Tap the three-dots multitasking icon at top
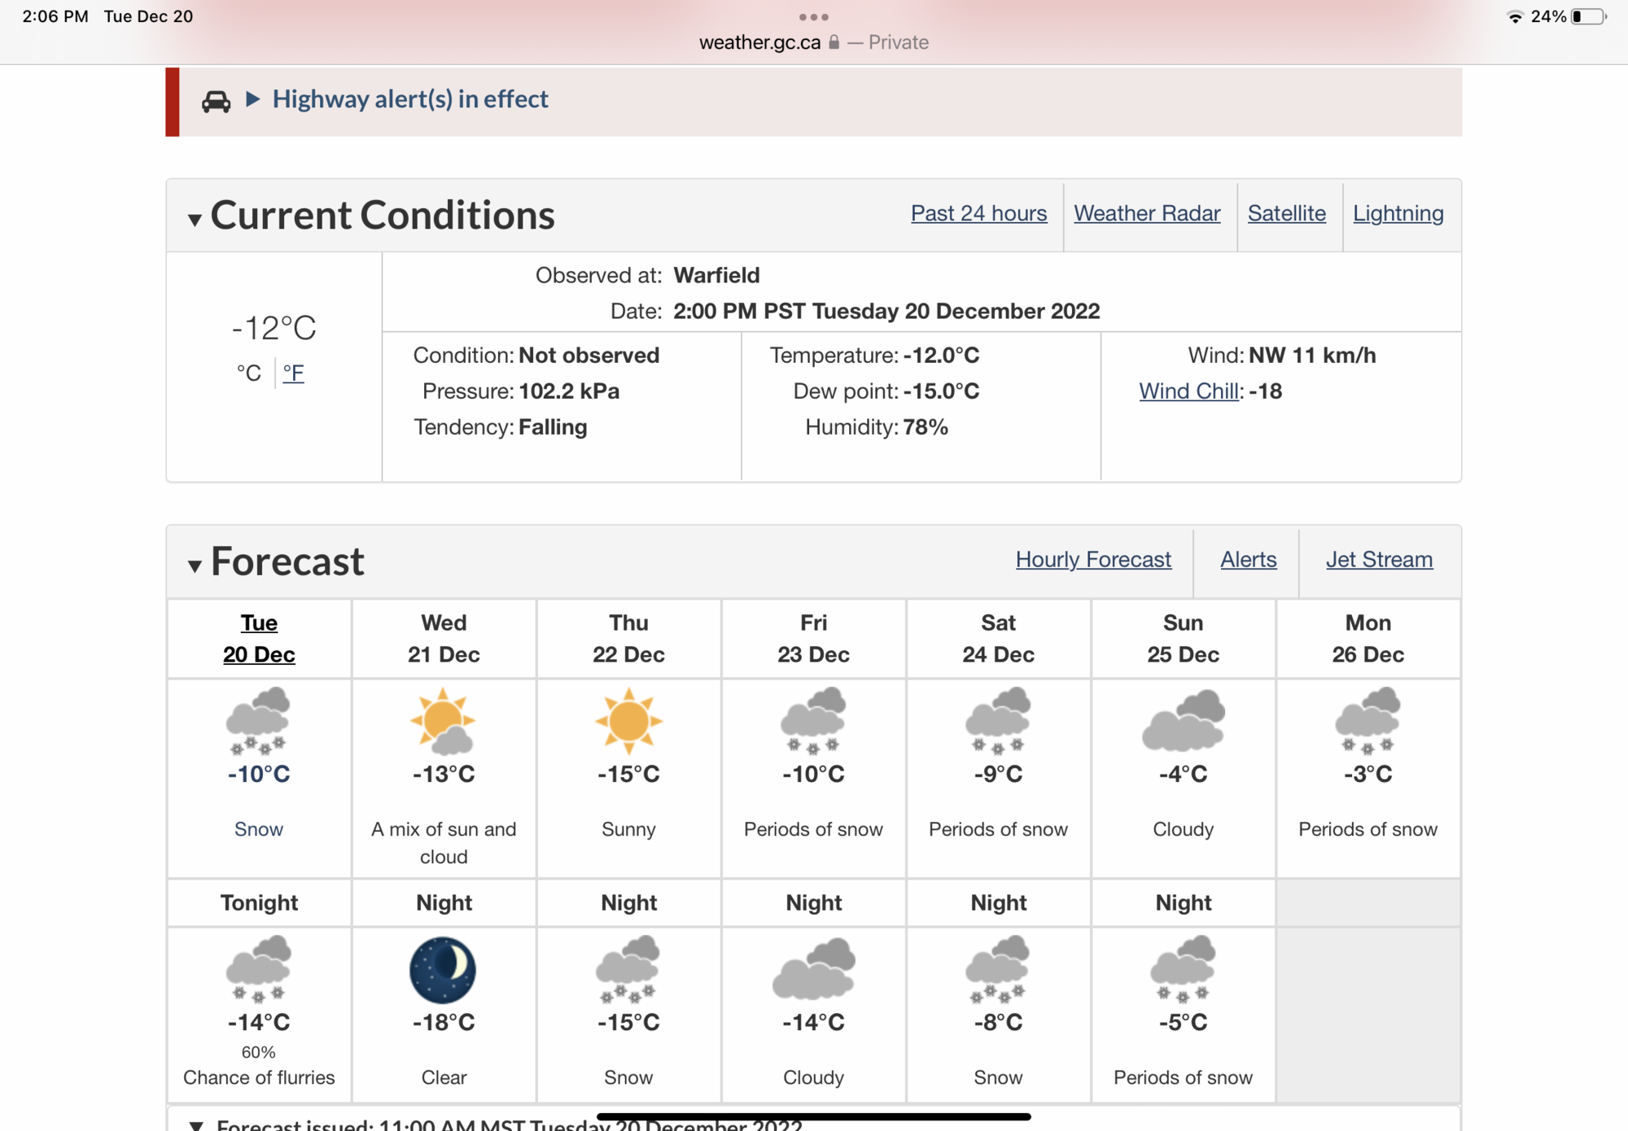The height and width of the screenshot is (1131, 1628). [813, 17]
